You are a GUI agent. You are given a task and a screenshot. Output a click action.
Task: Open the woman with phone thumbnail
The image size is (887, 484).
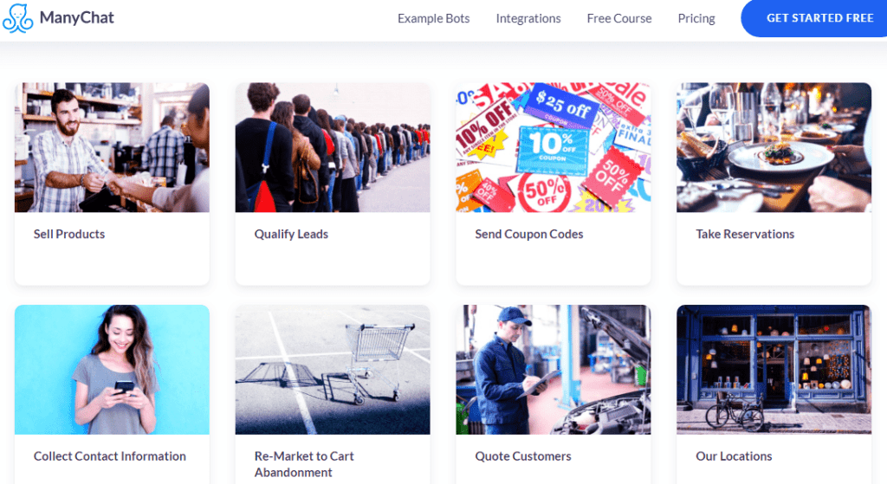click(112, 370)
